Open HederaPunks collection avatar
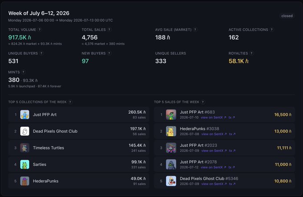303x197 pixels. (x=25, y=181)
